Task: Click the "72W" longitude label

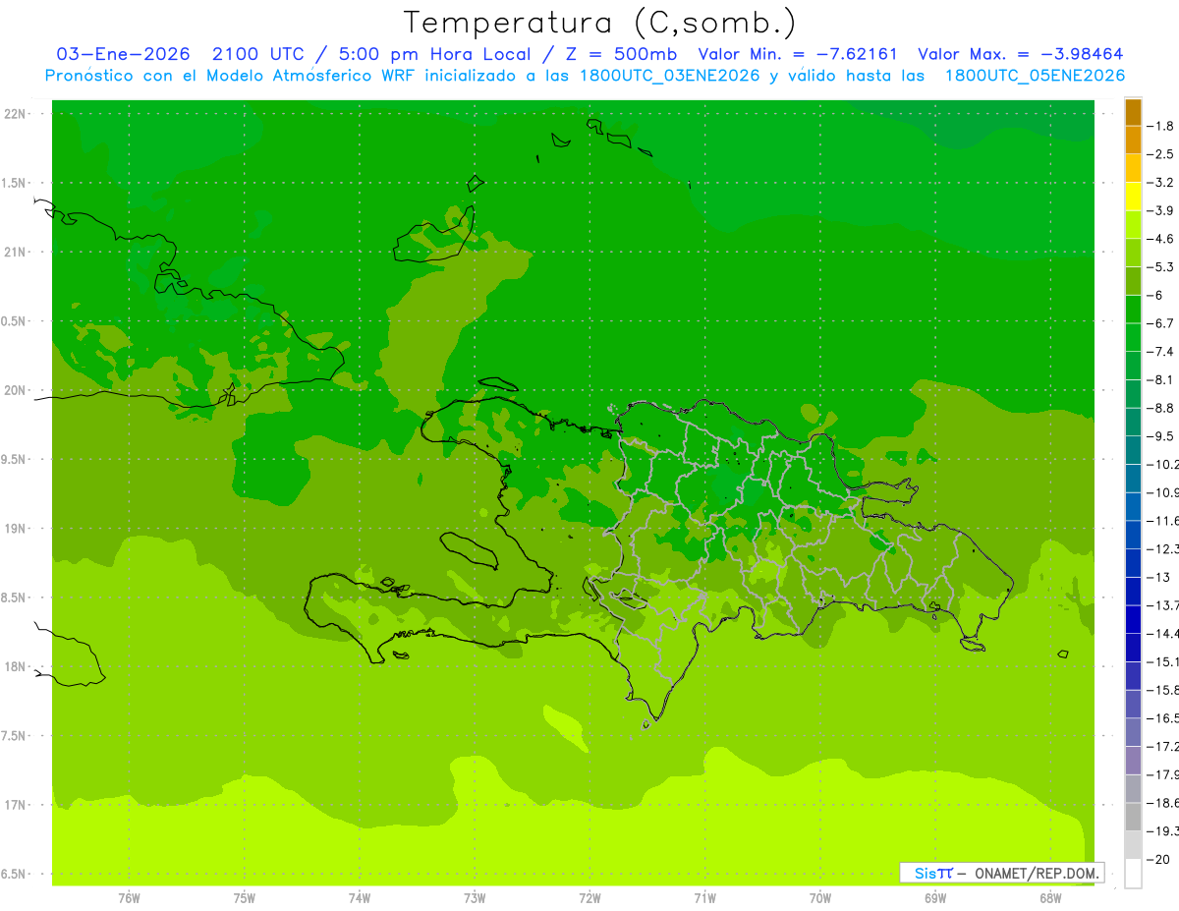Action: (589, 898)
